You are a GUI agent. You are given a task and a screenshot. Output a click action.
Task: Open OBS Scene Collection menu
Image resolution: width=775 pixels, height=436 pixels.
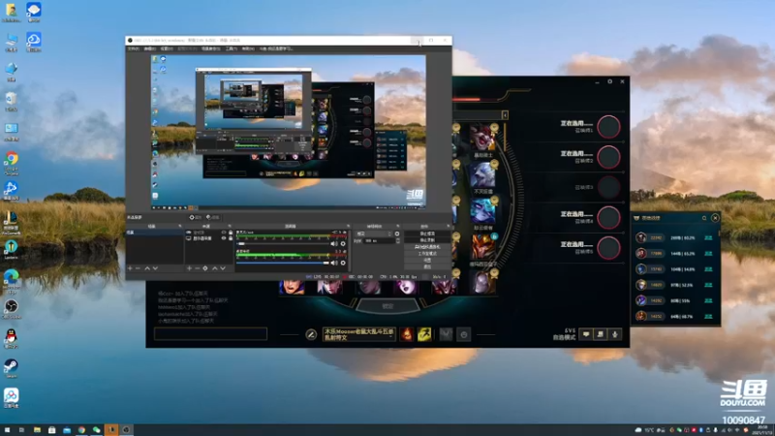click(x=211, y=49)
